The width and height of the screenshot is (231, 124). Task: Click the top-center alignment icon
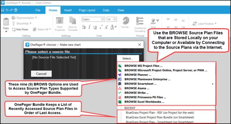point(176,20)
